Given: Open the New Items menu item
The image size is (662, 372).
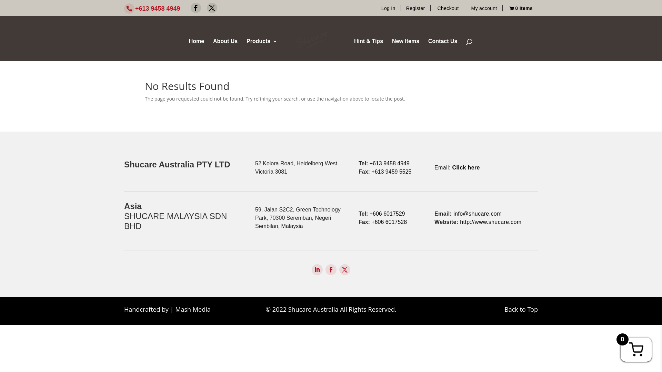Looking at the screenshot, I should [405, 41].
